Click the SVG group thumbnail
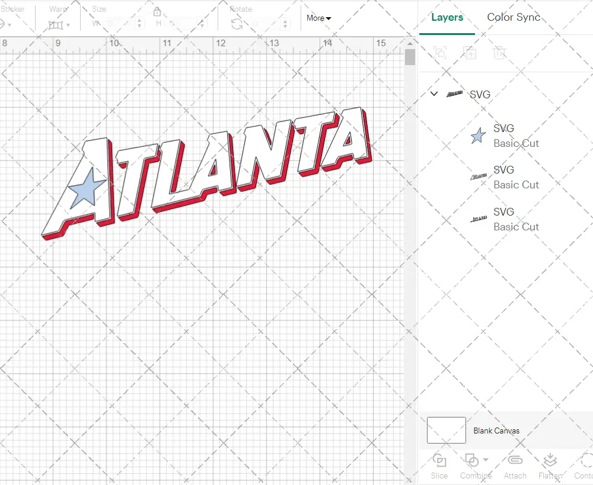Image resolution: width=593 pixels, height=485 pixels. tap(454, 94)
